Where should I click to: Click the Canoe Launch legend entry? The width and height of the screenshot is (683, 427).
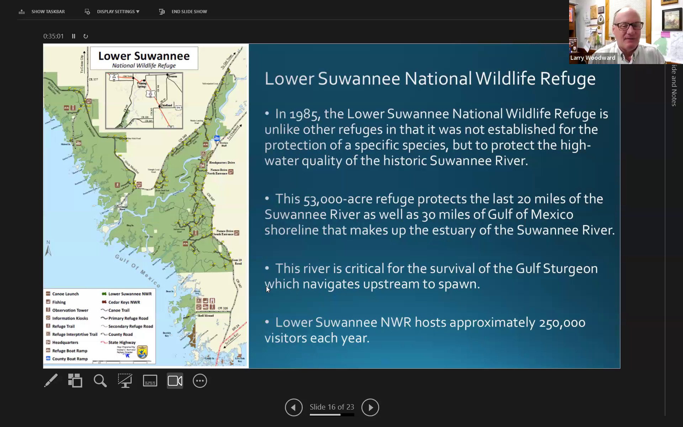pos(63,294)
